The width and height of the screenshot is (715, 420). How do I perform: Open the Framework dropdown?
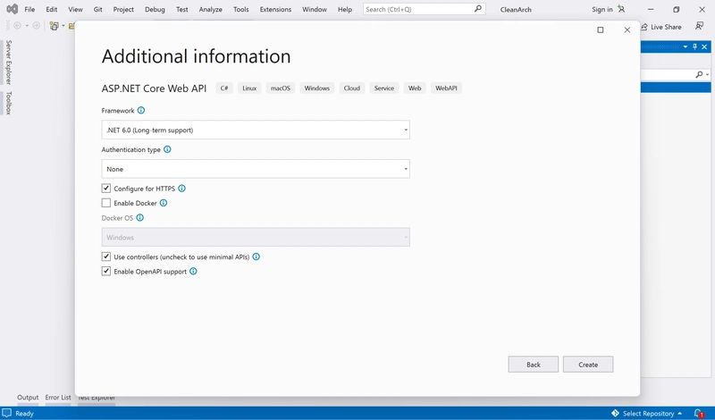pos(256,130)
